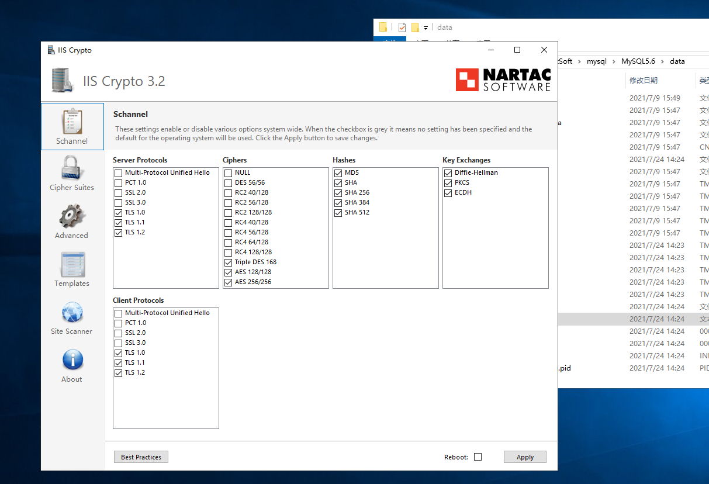Disable Client TLS 1.0 protocol
Screen dimensions: 709x484
[x=119, y=353]
